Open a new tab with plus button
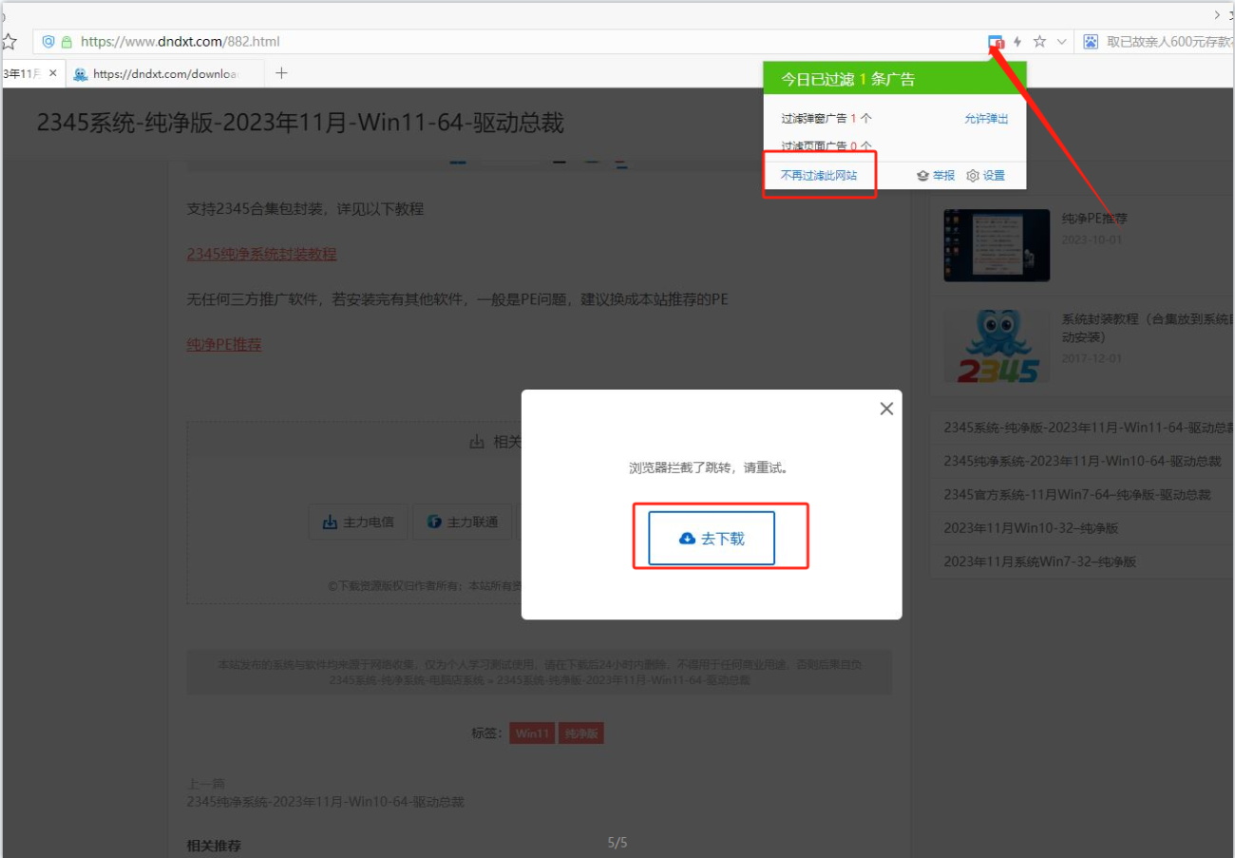The height and width of the screenshot is (858, 1235). click(x=281, y=73)
